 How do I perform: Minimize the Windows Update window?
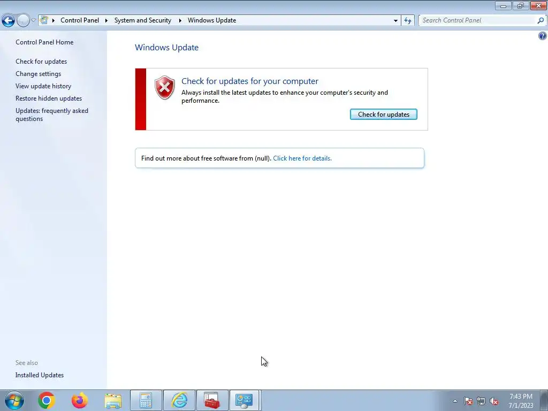click(503, 5)
